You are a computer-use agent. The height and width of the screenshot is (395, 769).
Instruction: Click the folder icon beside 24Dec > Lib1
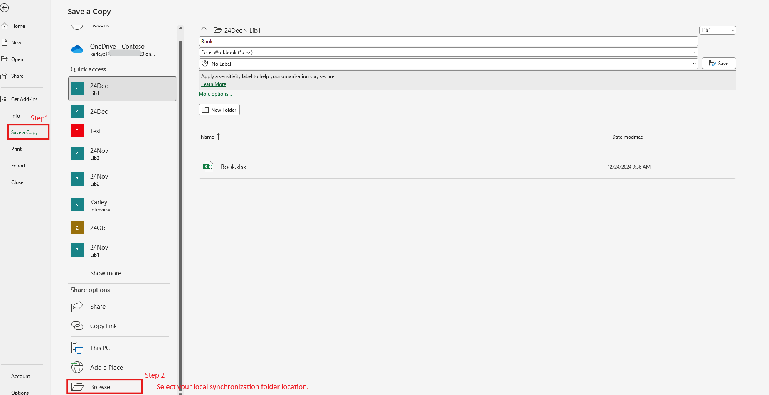pos(217,30)
